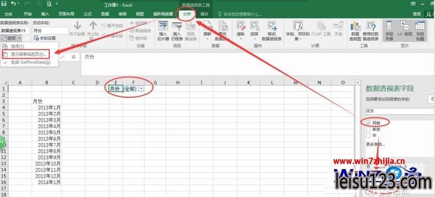The image size is (435, 197).
Task: Click 字段设置 field settings icon
Action: tap(36, 38)
